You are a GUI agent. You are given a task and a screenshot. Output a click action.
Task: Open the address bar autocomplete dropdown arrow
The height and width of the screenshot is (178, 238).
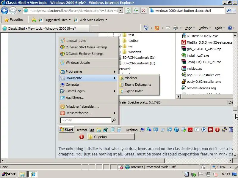121,11
